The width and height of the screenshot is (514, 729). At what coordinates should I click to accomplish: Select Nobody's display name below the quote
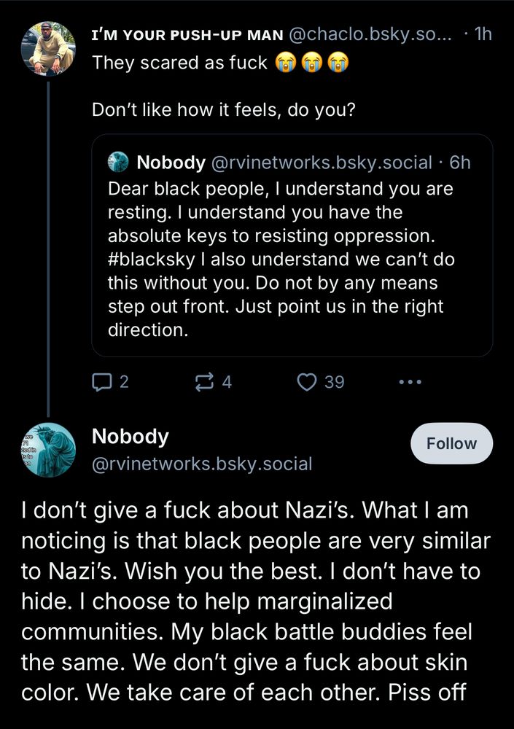click(131, 437)
